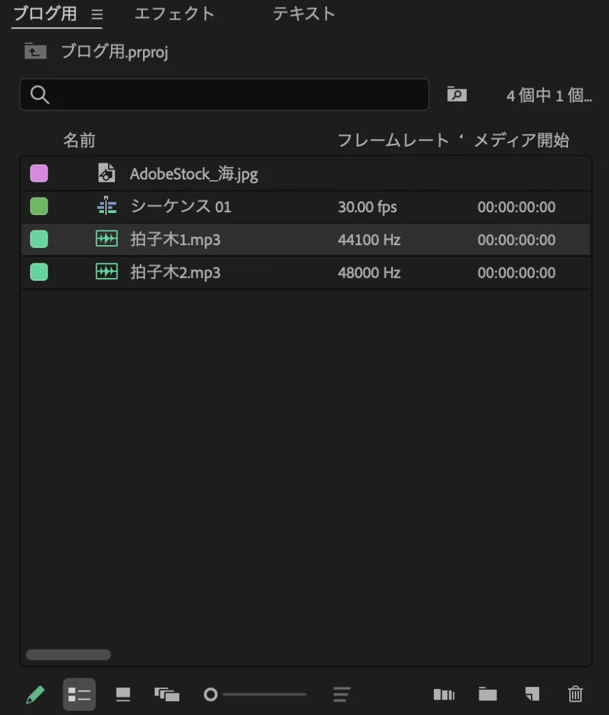Sort by フレームレート column header

pyautogui.click(x=393, y=140)
